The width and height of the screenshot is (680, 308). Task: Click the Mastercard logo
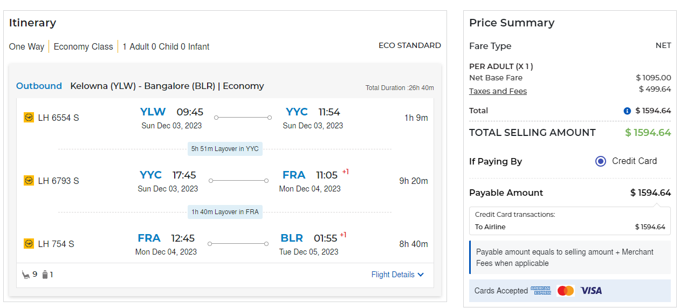point(566,291)
